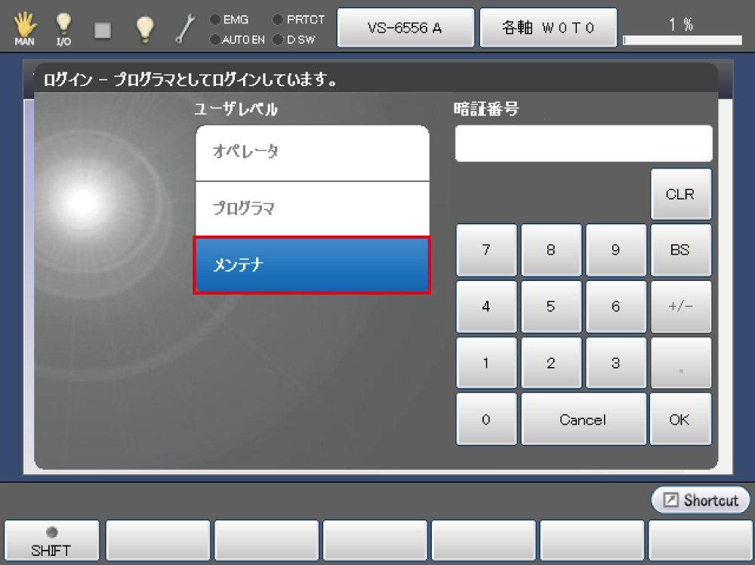Click the 暗証番号 password input field
755x565 pixels.
pyautogui.click(x=583, y=144)
